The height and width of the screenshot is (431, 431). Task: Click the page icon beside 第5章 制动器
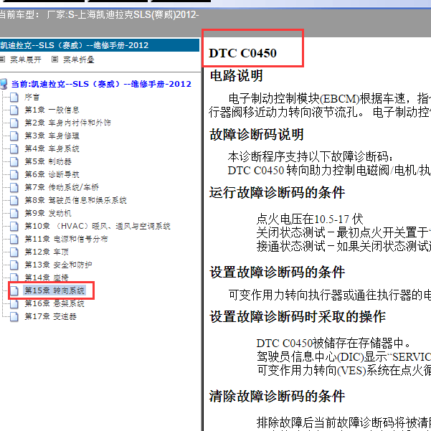coord(14,161)
